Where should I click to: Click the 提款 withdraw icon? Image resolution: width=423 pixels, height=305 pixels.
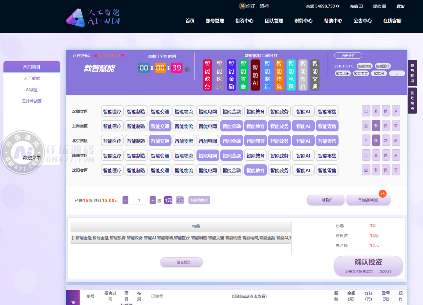pos(384,6)
